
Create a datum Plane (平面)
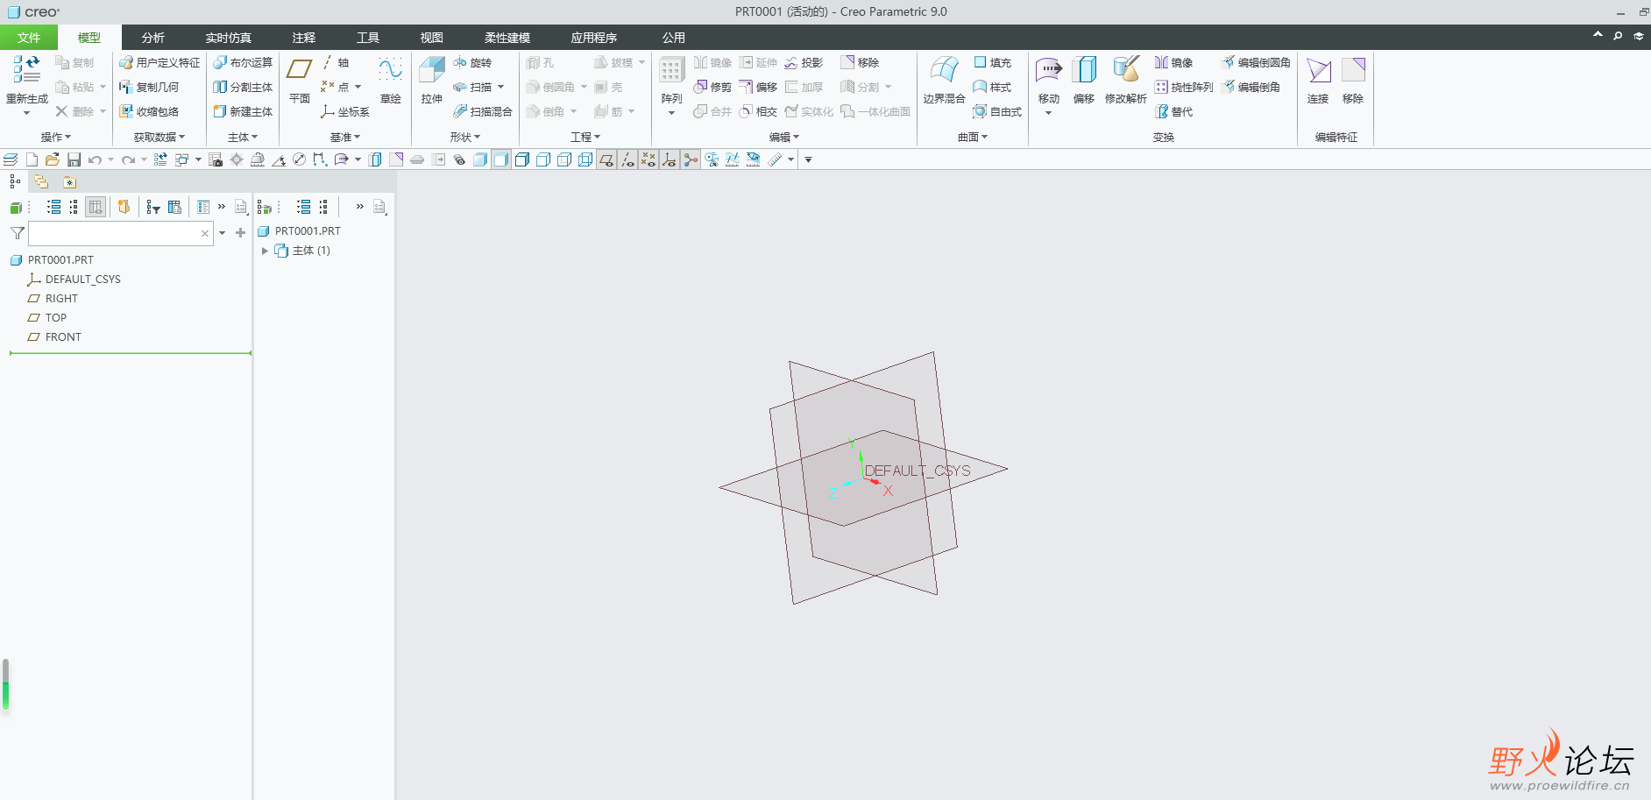[x=300, y=81]
